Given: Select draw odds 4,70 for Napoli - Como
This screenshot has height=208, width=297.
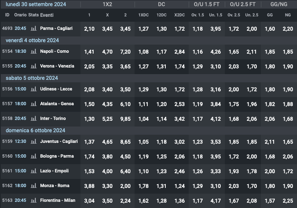Looking at the screenshot, I should pyautogui.click(x=107, y=52).
